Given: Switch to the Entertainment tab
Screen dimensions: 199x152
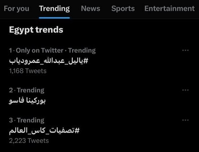Looking at the screenshot, I should point(170,9).
